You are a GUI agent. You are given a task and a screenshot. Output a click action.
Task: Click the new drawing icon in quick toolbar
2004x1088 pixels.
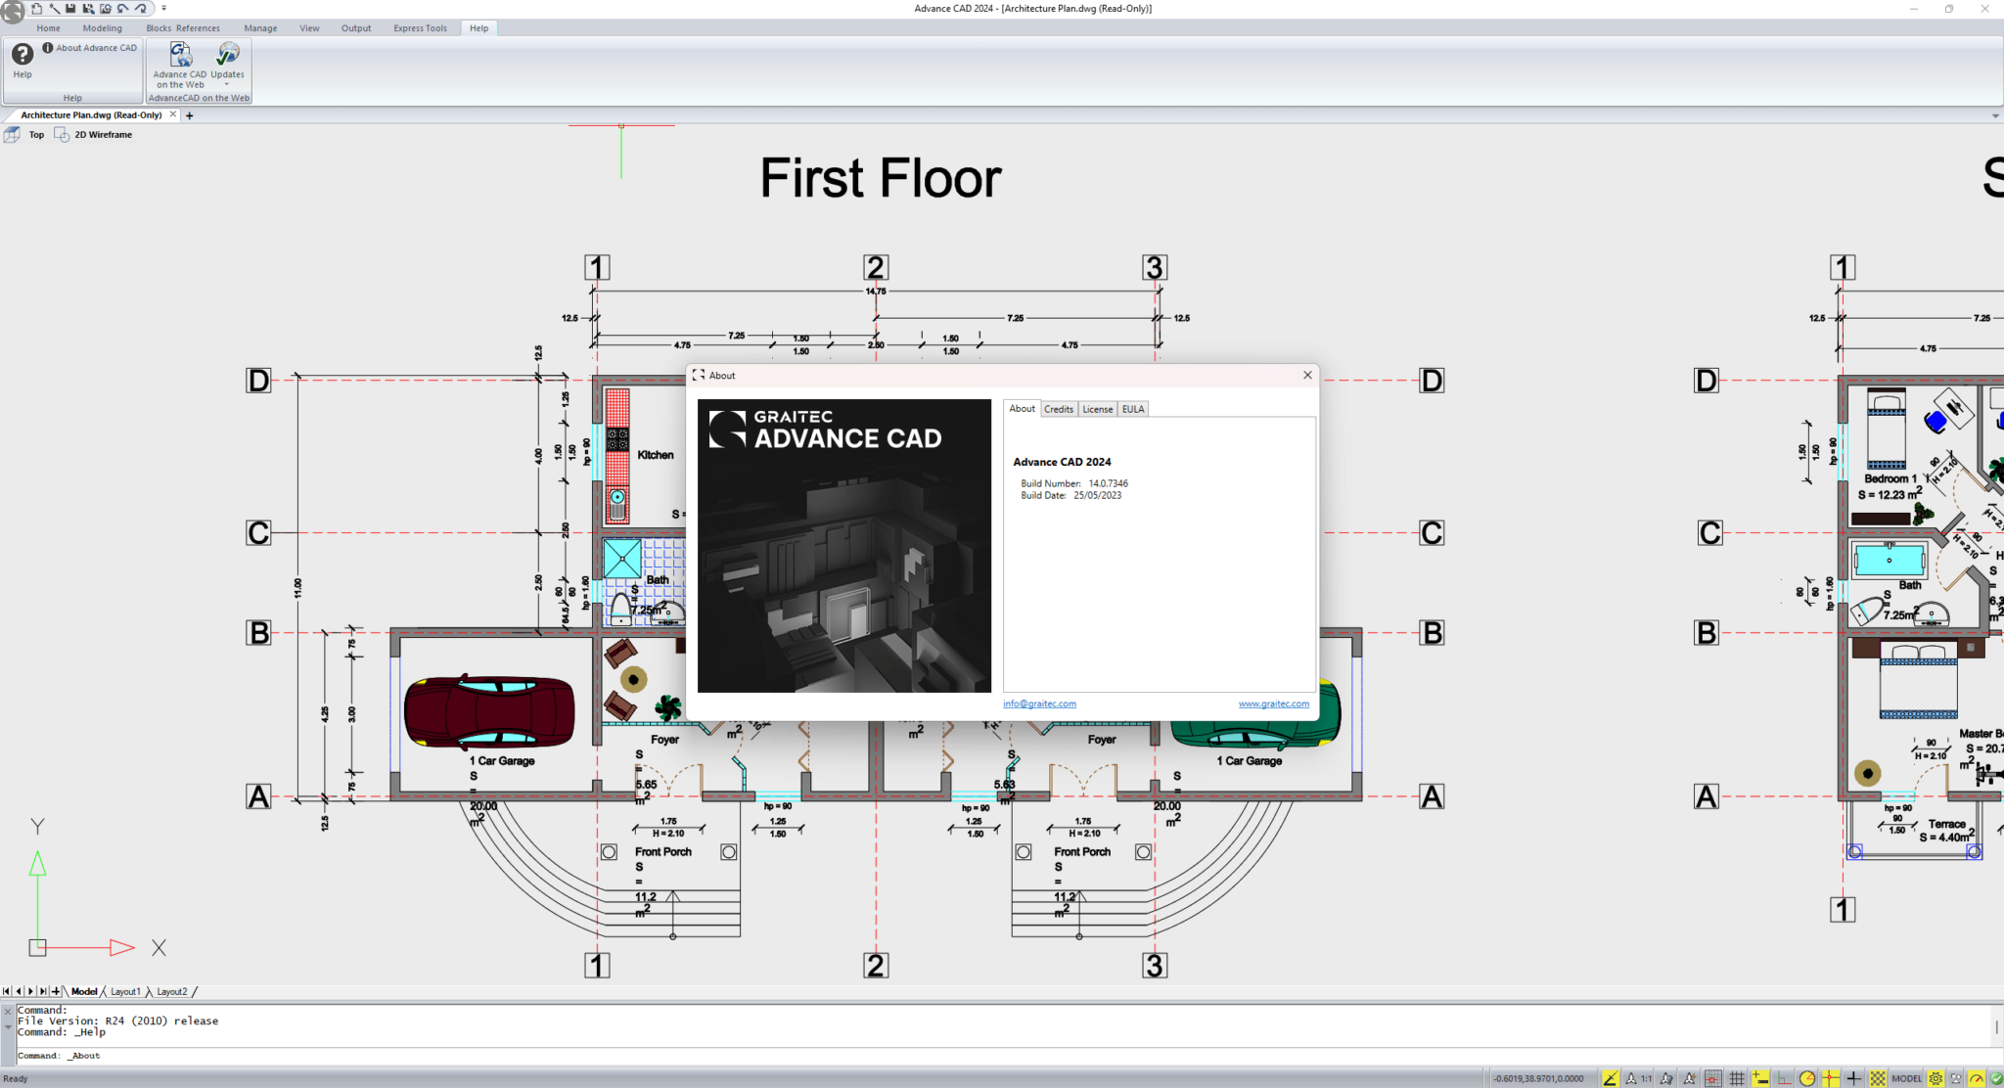tap(36, 8)
